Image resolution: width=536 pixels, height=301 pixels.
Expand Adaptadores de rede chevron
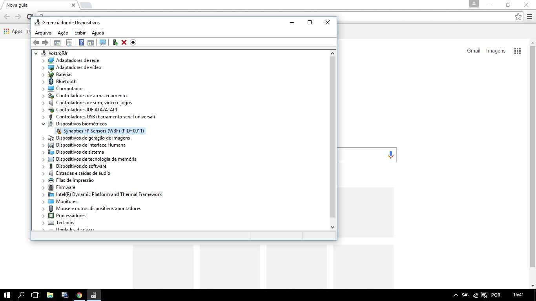click(43, 60)
